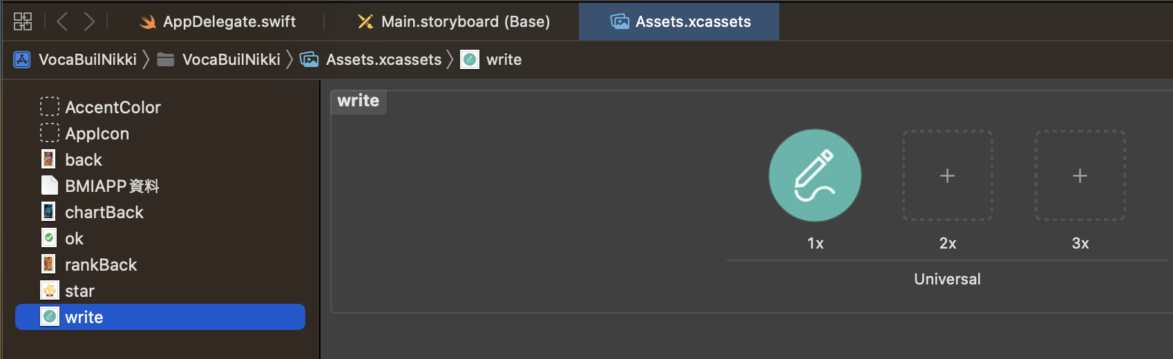This screenshot has width=1173, height=359.
Task: Open the VocaBuilNikki folder breadcrumb
Action: tap(219, 59)
